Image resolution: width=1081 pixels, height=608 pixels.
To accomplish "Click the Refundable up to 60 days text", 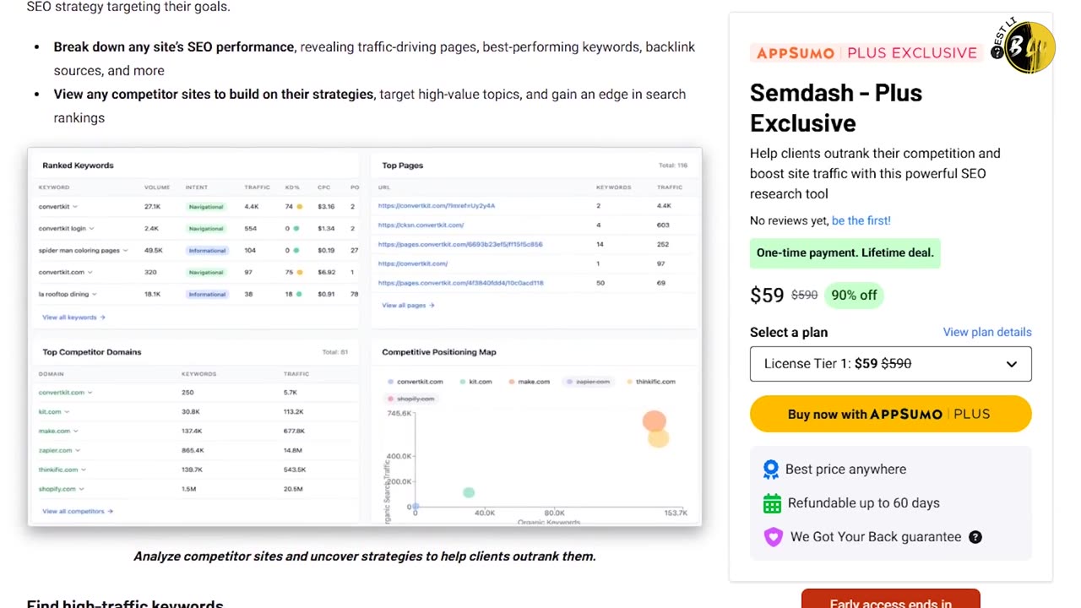I will pyautogui.click(x=863, y=503).
